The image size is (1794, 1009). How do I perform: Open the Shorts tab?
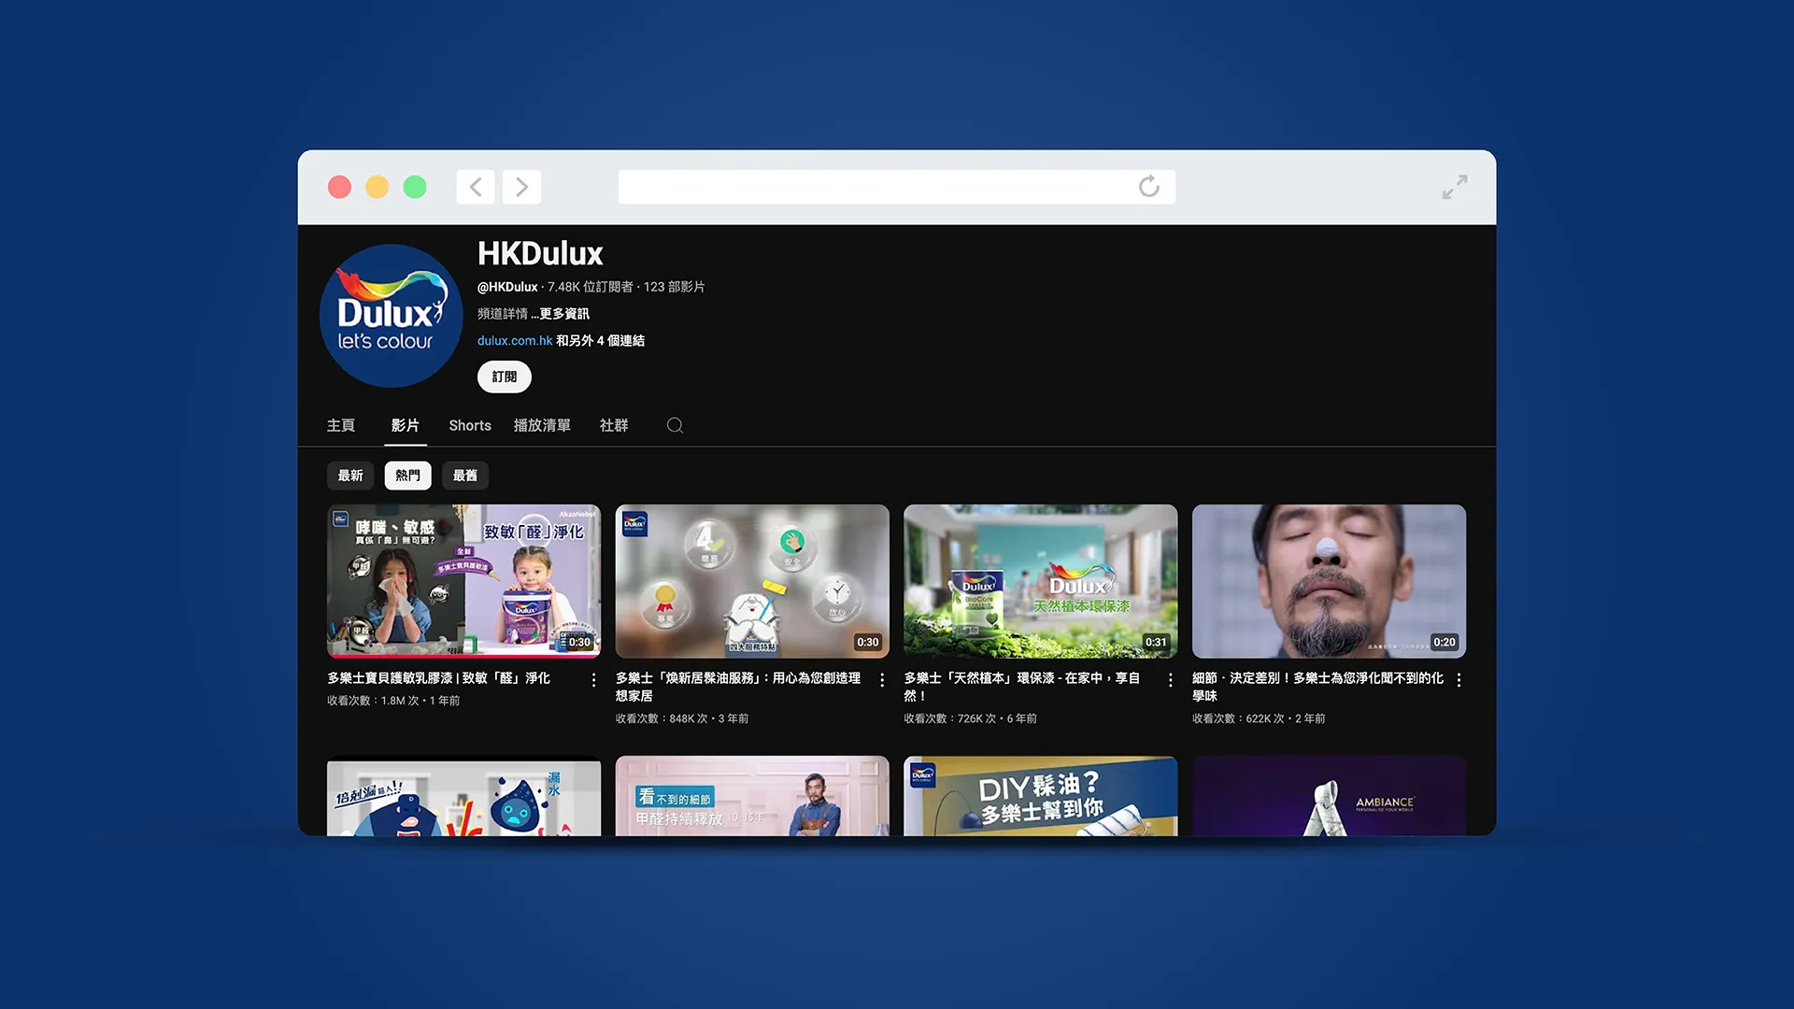click(x=470, y=425)
